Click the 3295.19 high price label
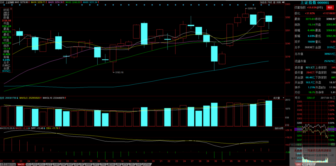 [x=251, y=9]
